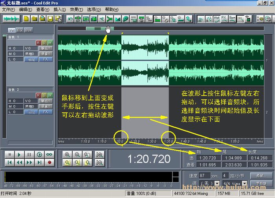
Task: Click the rewind double-arrow button
Action: coord(20,163)
